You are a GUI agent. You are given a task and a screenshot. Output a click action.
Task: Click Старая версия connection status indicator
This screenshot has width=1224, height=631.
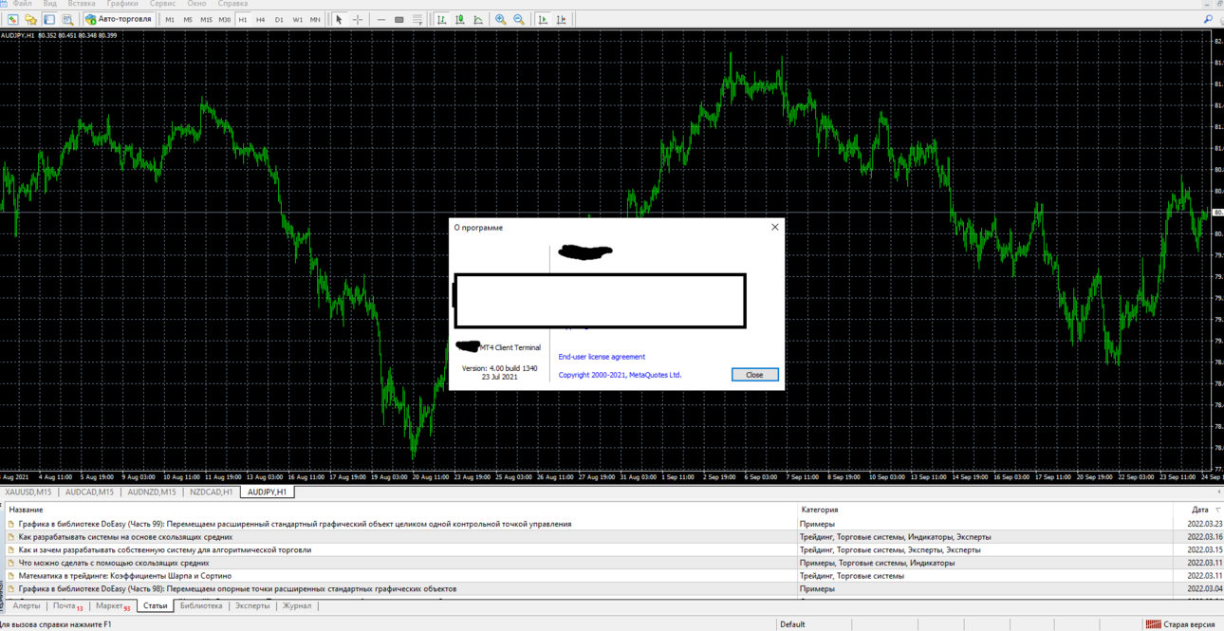1181,624
